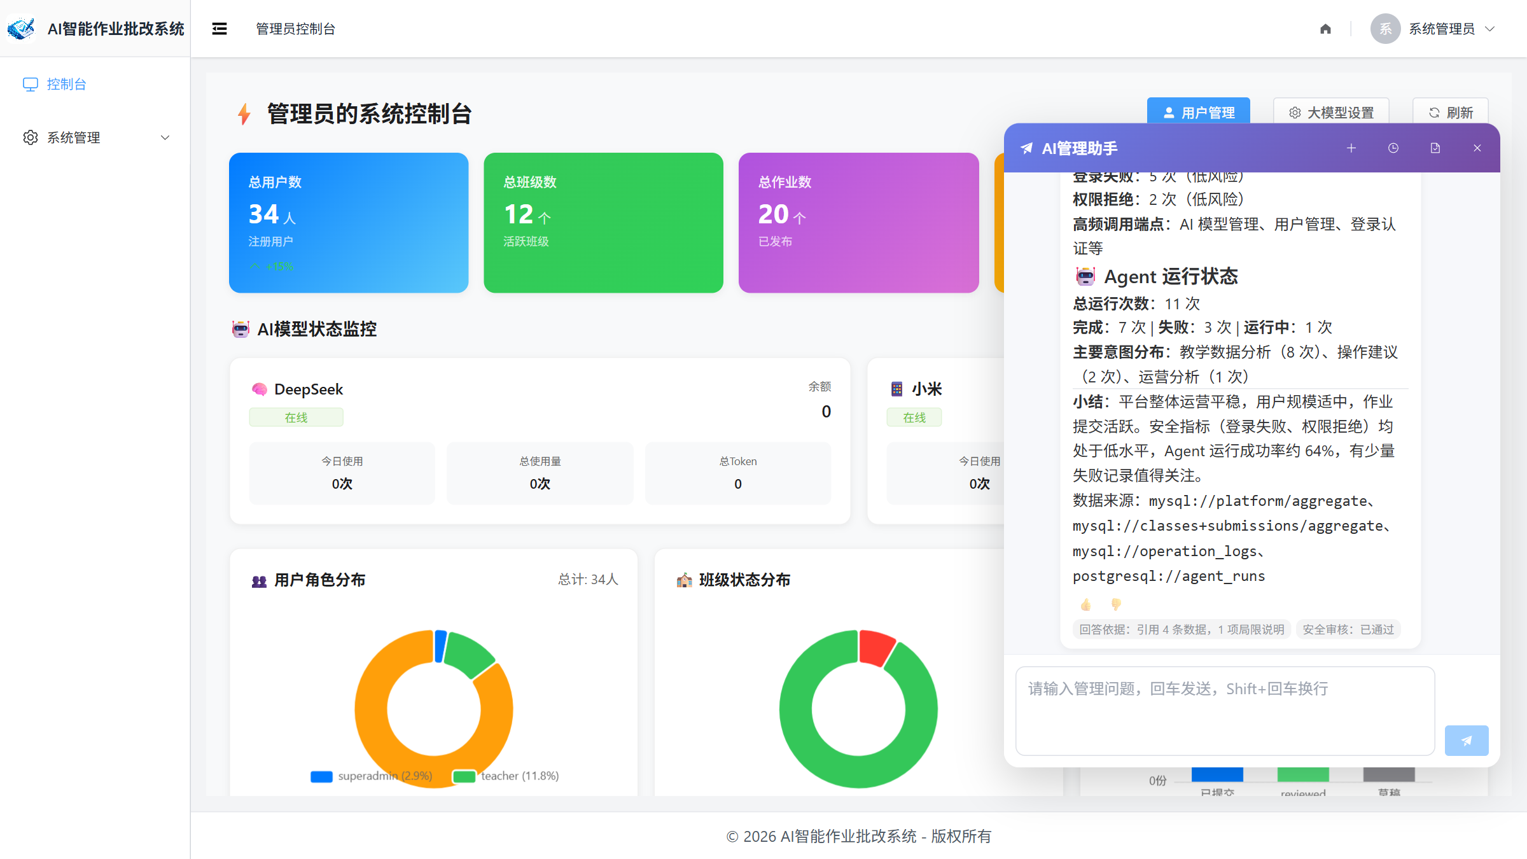This screenshot has height=859, width=1527.
Task: Click the system administrator avatar
Action: point(1385,29)
